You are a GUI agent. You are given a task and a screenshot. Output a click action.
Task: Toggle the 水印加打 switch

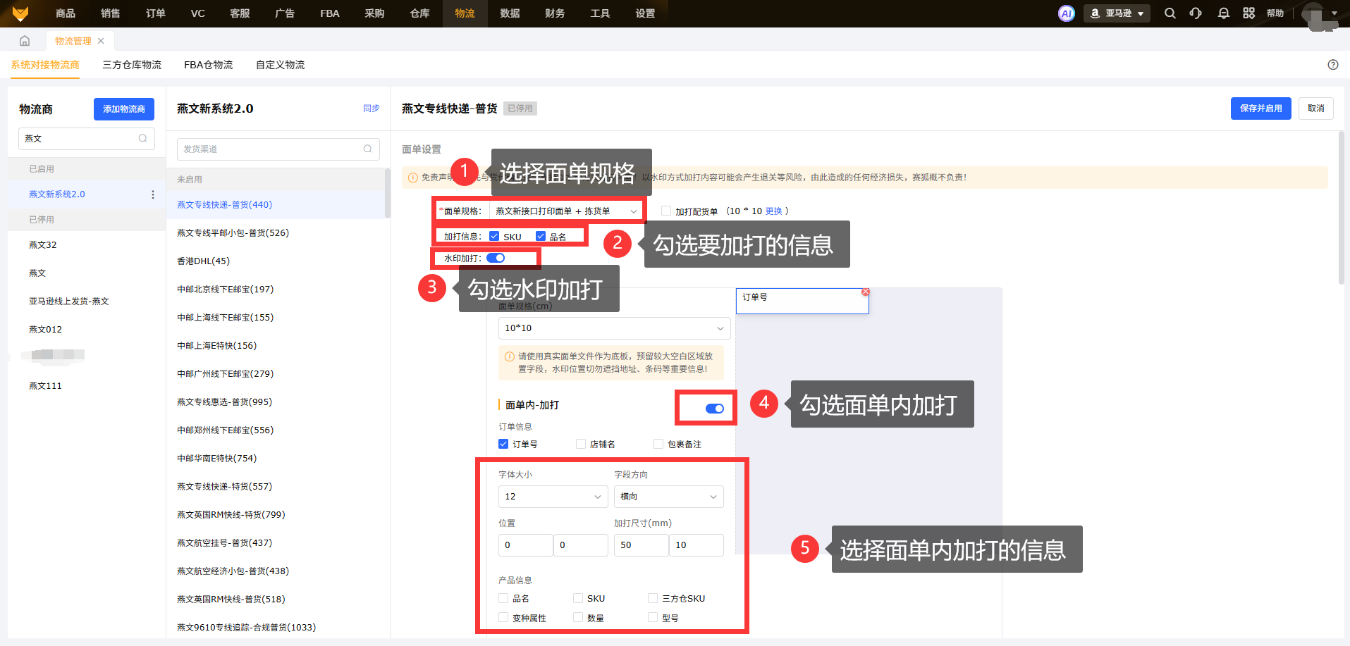tap(496, 258)
